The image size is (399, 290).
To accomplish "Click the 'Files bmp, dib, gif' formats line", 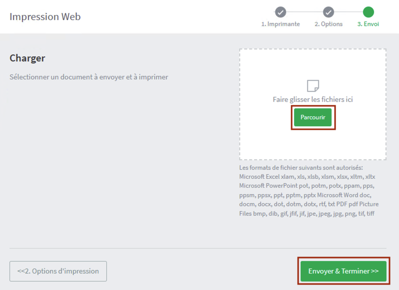I will [307, 214].
